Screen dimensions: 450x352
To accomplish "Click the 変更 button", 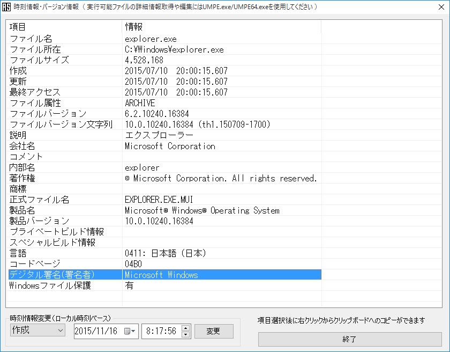I will (214, 331).
